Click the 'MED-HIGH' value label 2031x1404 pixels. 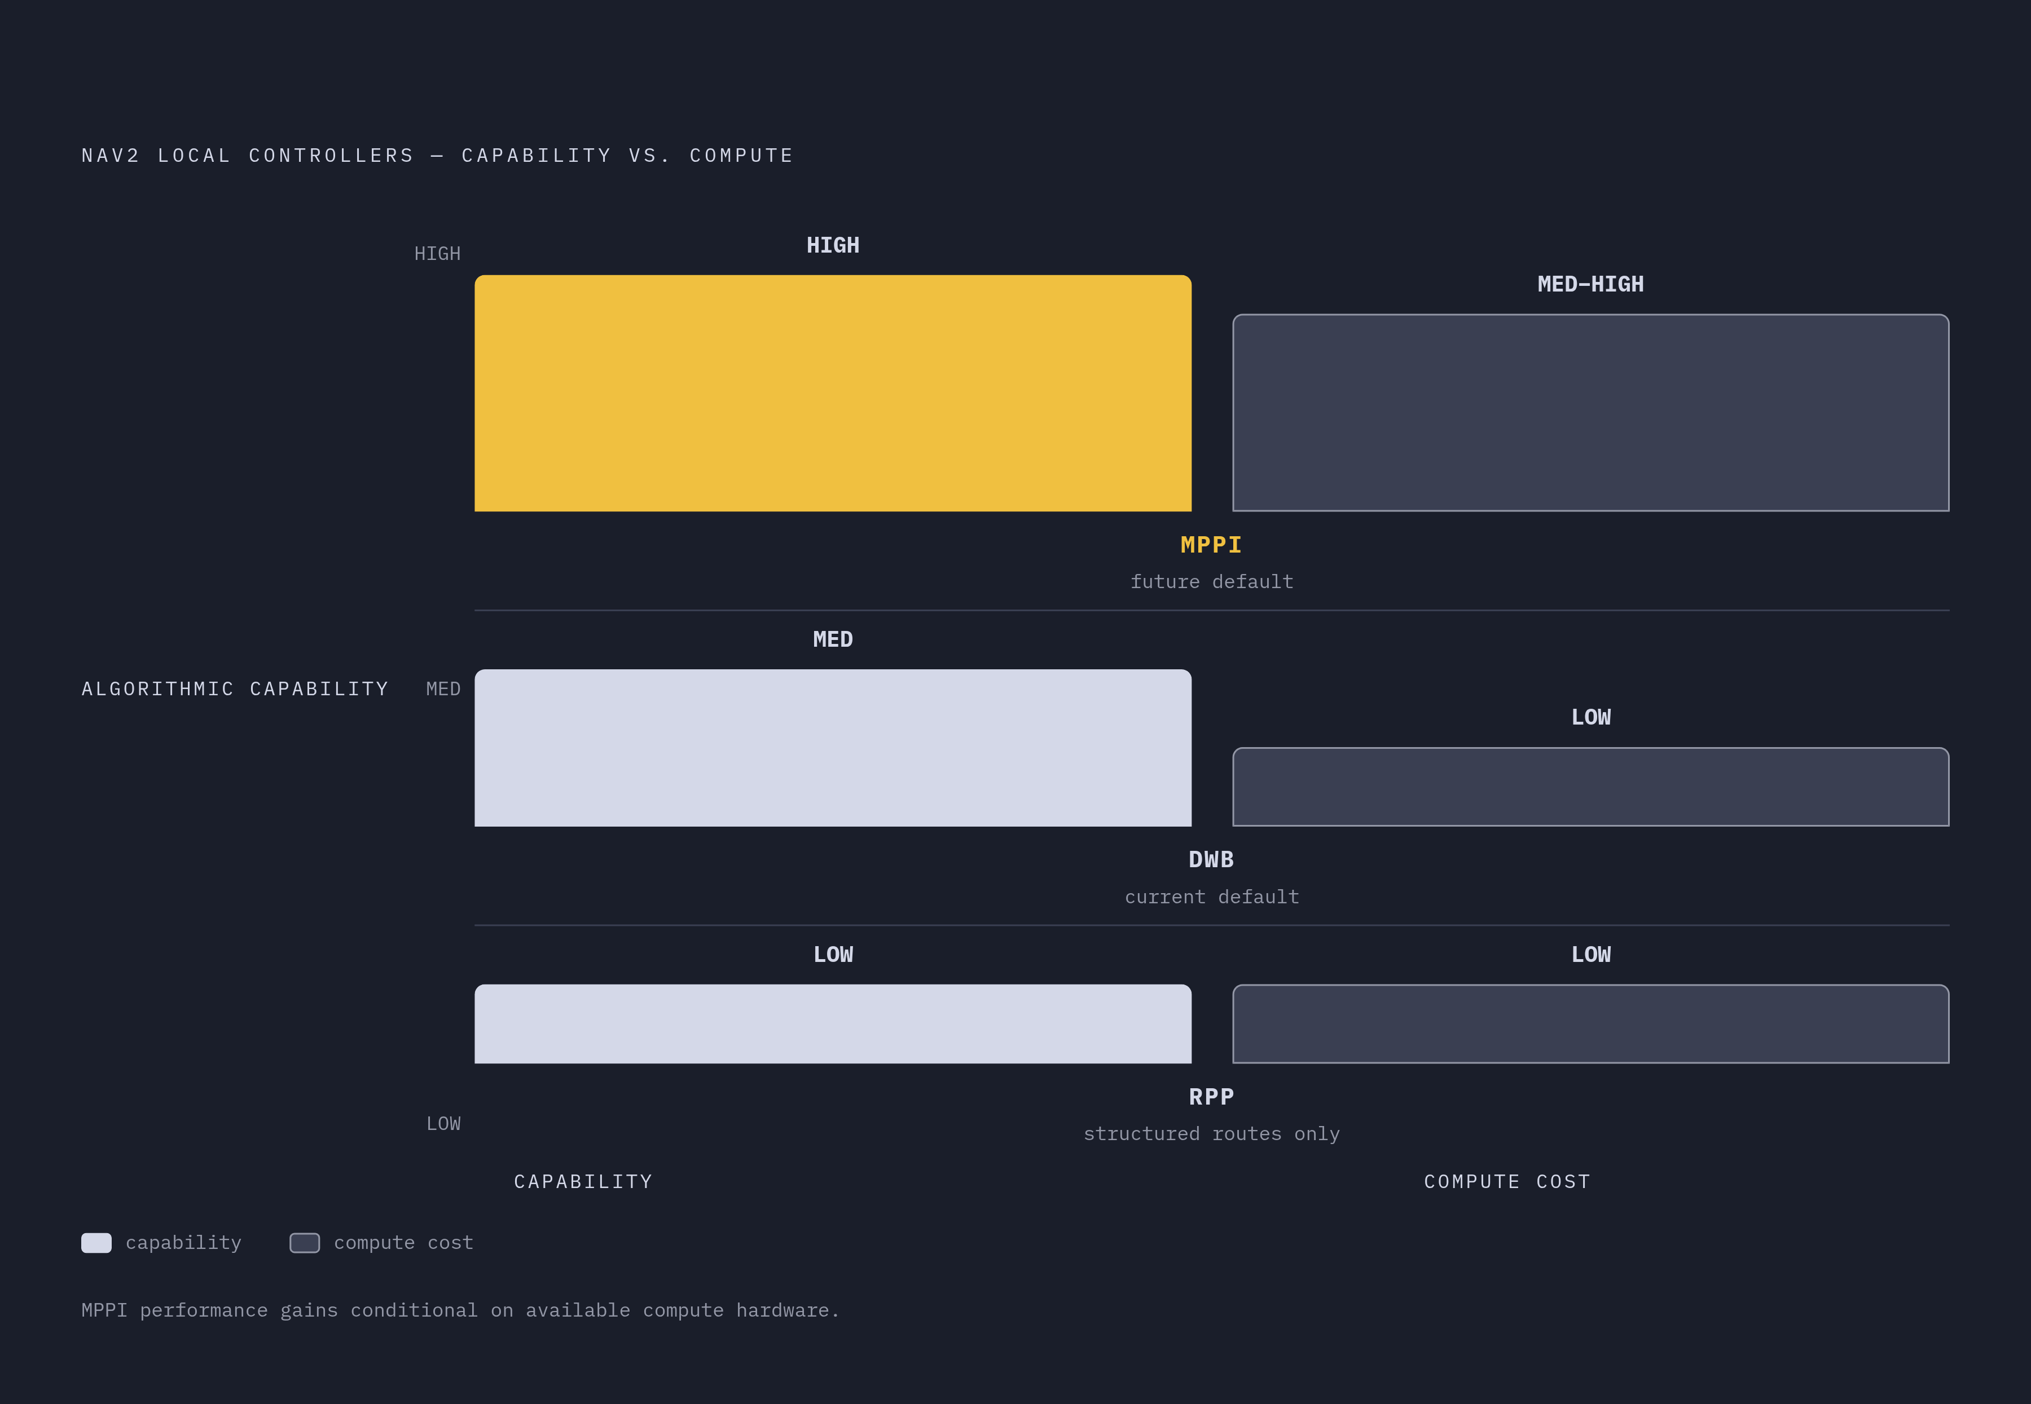coord(1590,284)
